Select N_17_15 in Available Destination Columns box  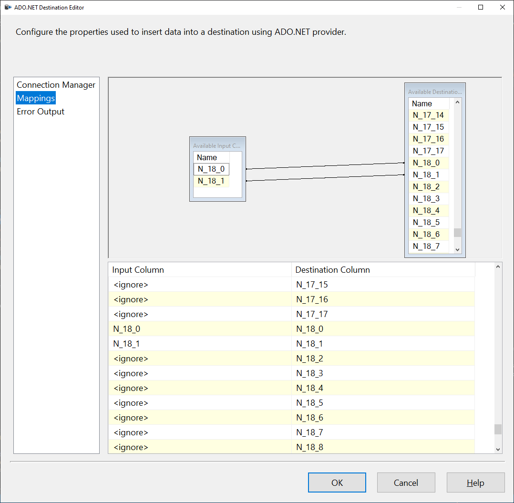(429, 127)
